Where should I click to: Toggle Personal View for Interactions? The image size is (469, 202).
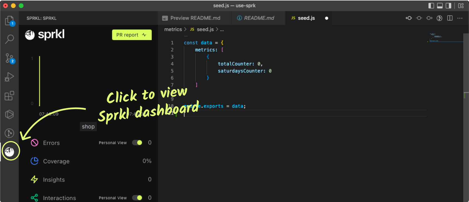coord(137,198)
